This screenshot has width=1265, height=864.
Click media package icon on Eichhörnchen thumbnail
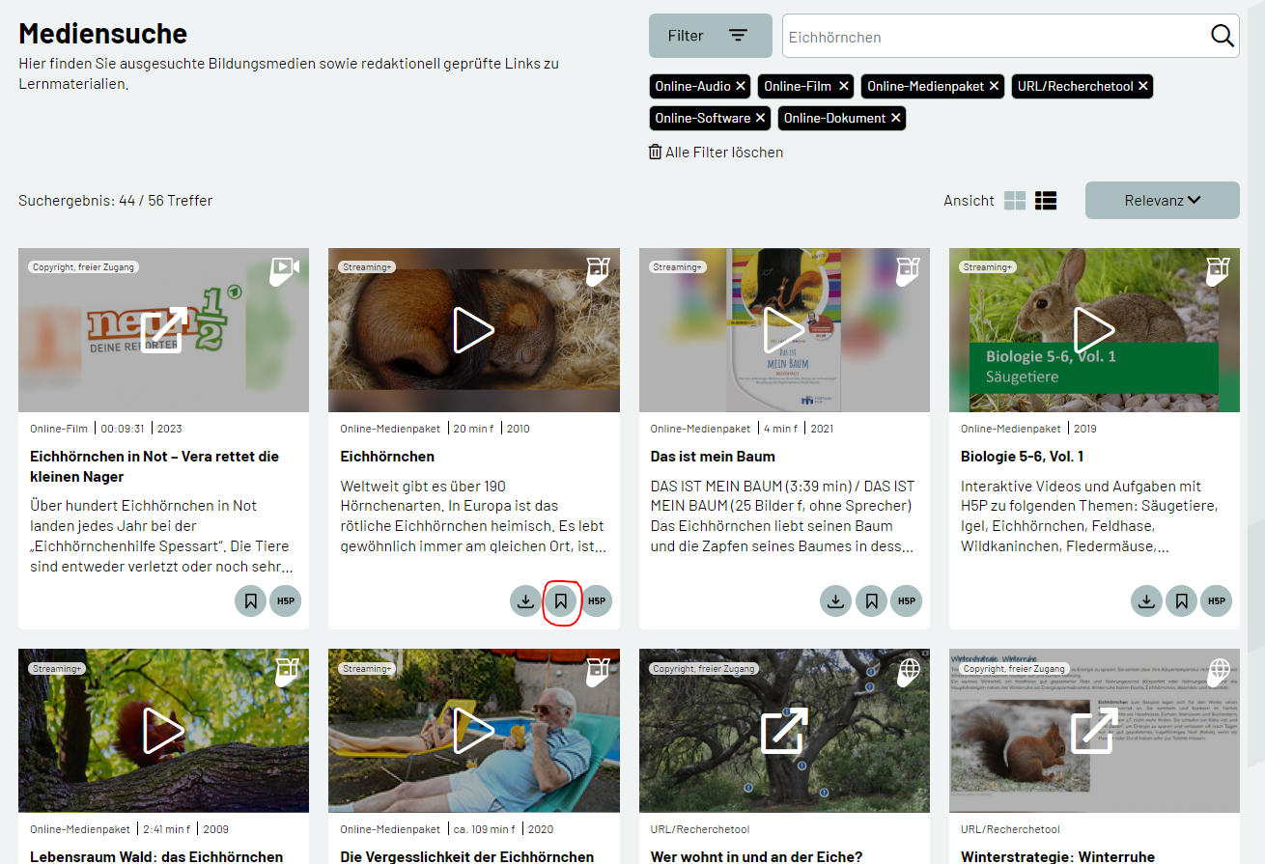[x=598, y=270]
